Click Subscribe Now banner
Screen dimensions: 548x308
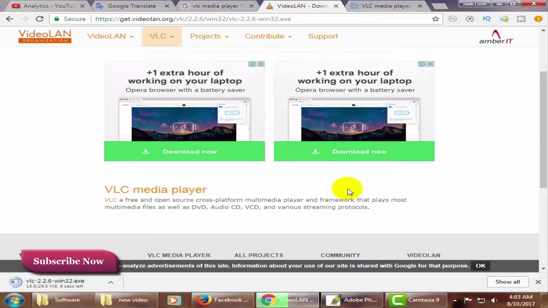68,261
